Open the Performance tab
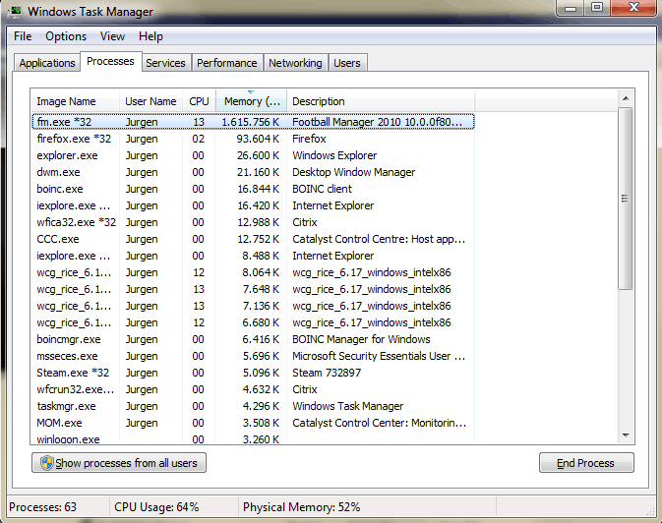This screenshot has height=523, width=662. click(226, 63)
